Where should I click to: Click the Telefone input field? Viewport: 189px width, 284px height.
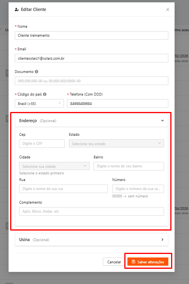pos(118,103)
